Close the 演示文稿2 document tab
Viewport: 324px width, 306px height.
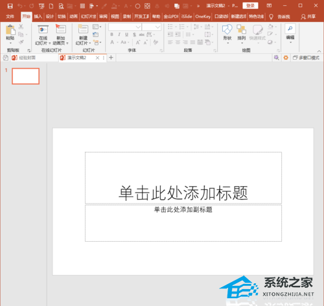pyautogui.click(x=97, y=58)
